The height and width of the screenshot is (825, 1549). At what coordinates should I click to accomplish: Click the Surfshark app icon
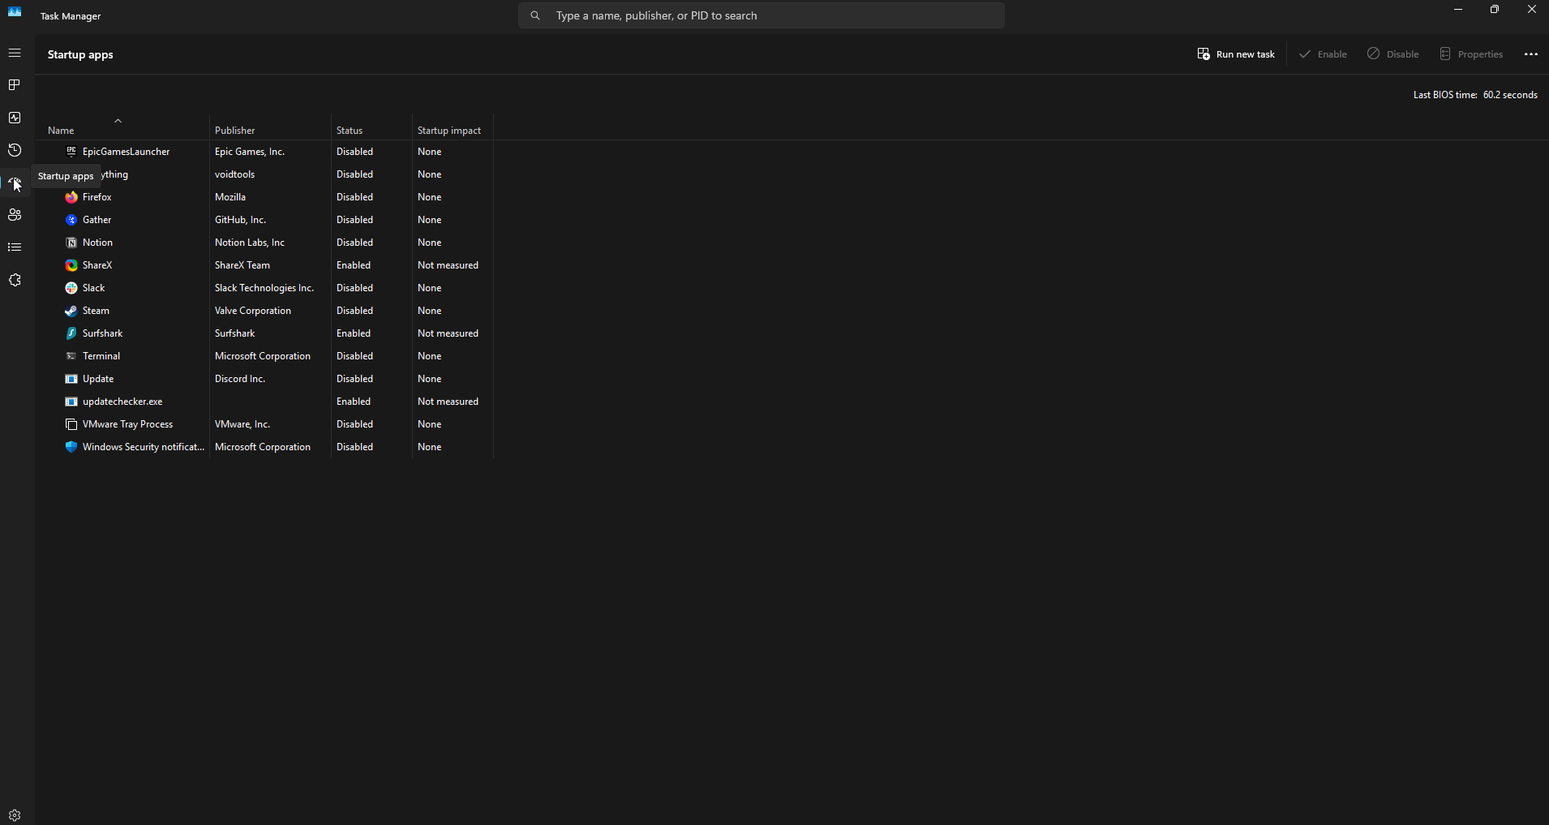click(71, 333)
